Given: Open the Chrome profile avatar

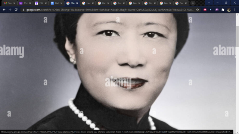Looking at the screenshot, I should pyautogui.click(x=229, y=10).
